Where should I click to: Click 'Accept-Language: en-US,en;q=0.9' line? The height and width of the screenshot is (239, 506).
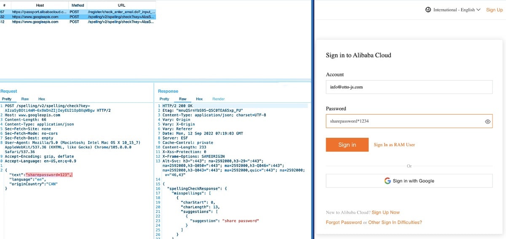(x=40, y=161)
